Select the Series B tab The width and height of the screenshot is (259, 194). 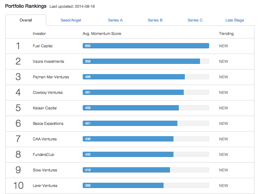click(155, 20)
